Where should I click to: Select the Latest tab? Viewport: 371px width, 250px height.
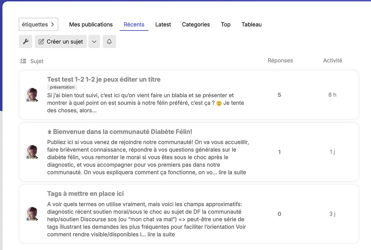(163, 24)
